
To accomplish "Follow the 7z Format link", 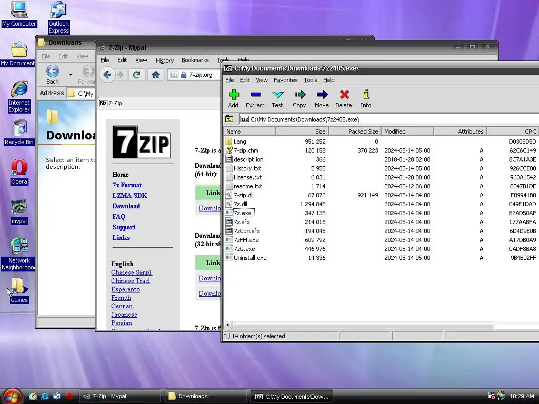I will [x=127, y=185].
